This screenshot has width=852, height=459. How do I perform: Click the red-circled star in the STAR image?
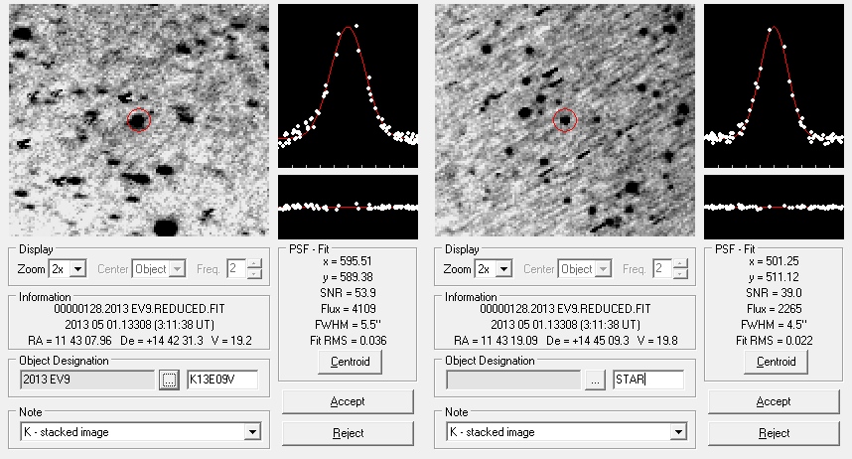[565, 119]
